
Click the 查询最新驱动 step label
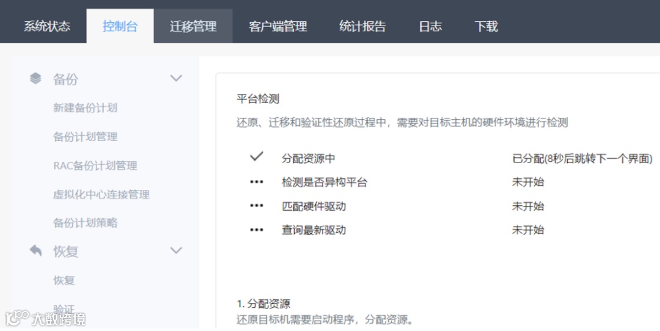pyautogui.click(x=313, y=230)
